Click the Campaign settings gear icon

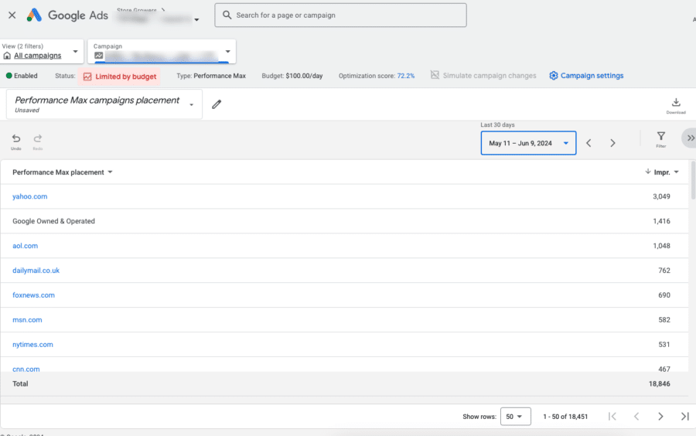(x=553, y=76)
